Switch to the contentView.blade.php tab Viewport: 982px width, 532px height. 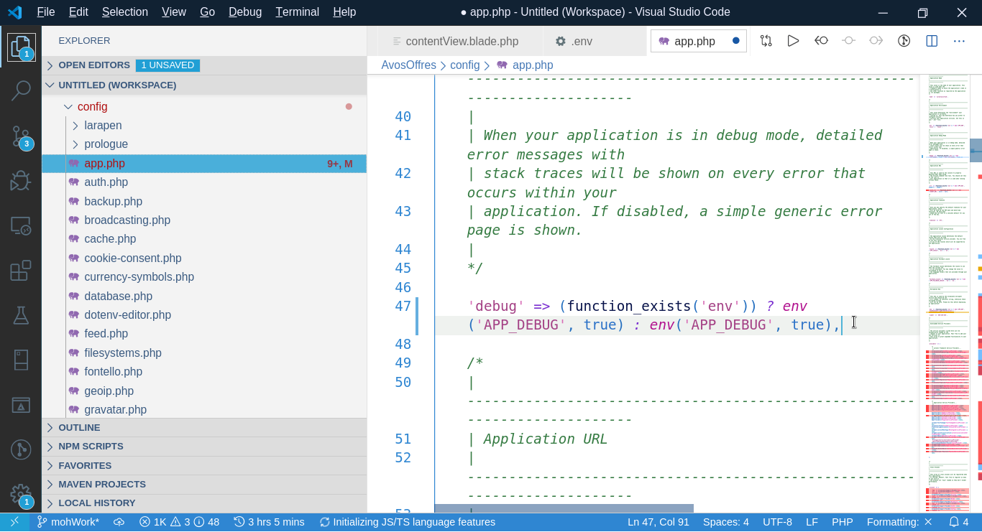click(x=461, y=41)
